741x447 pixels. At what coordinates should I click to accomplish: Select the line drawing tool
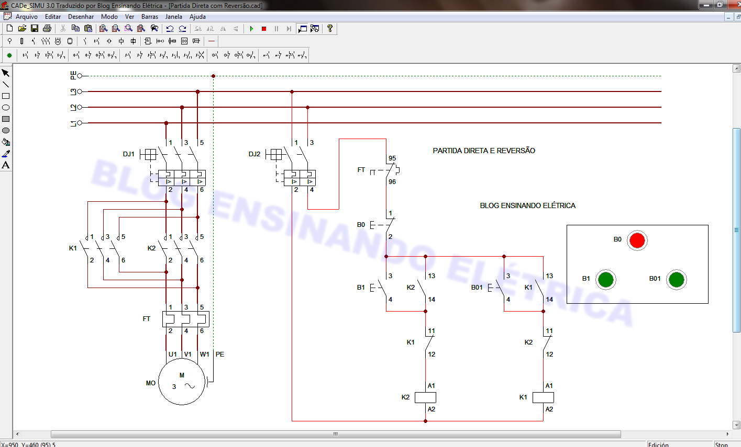point(6,85)
